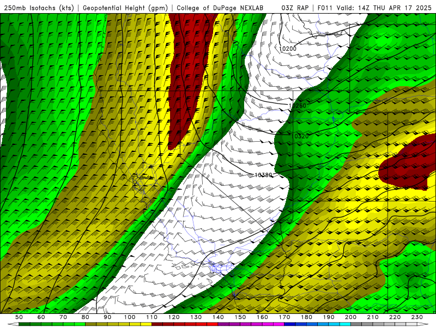
Task: Click the 100 value on the color scale
Action: point(130,317)
